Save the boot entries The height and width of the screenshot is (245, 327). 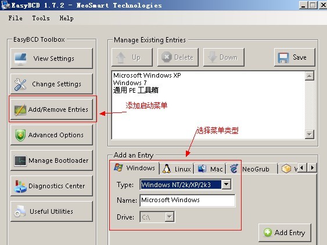pyautogui.click(x=294, y=57)
